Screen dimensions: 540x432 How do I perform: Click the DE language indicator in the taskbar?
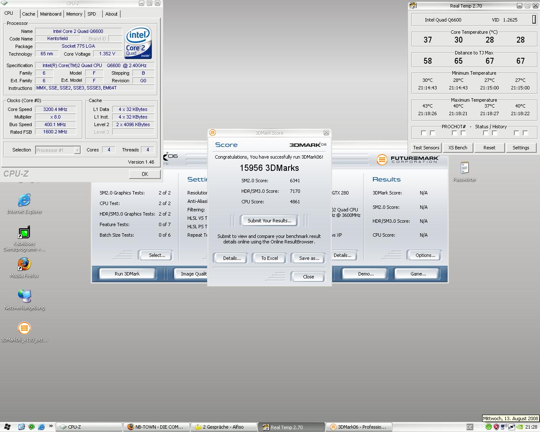470,427
